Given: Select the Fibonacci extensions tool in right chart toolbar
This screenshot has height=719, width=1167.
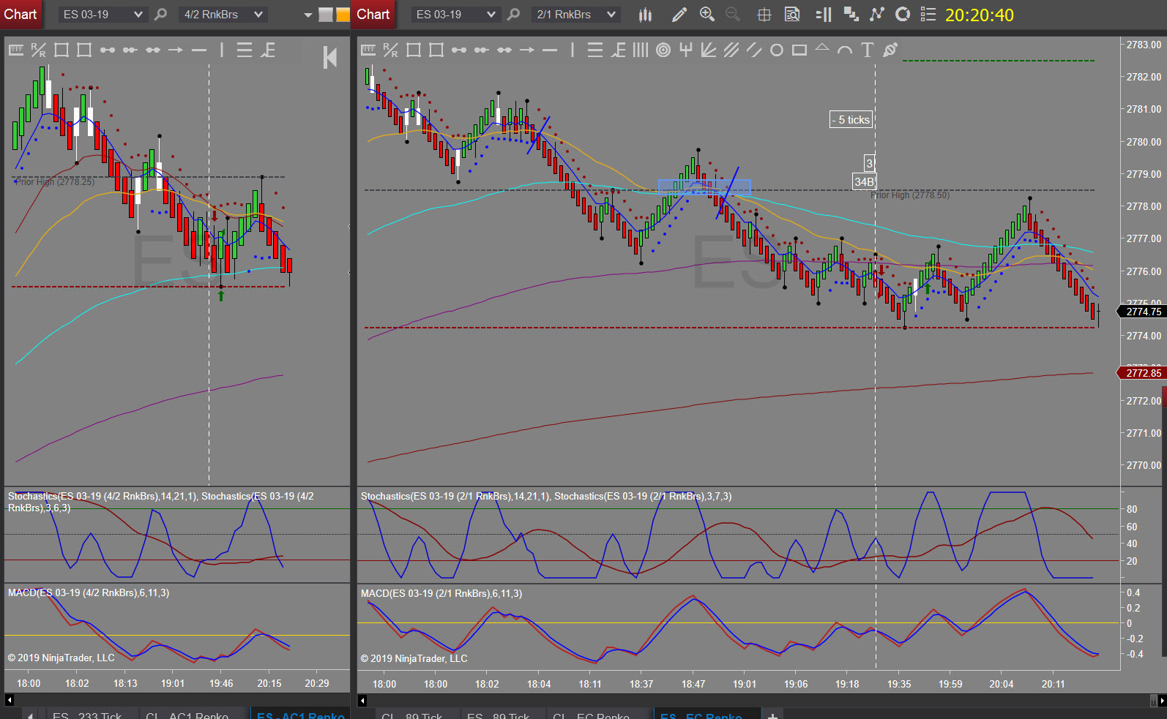Looking at the screenshot, I should (619, 50).
